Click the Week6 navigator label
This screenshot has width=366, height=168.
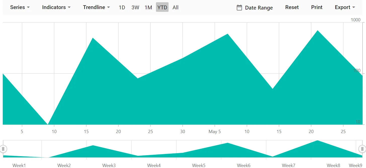[x=244, y=165]
